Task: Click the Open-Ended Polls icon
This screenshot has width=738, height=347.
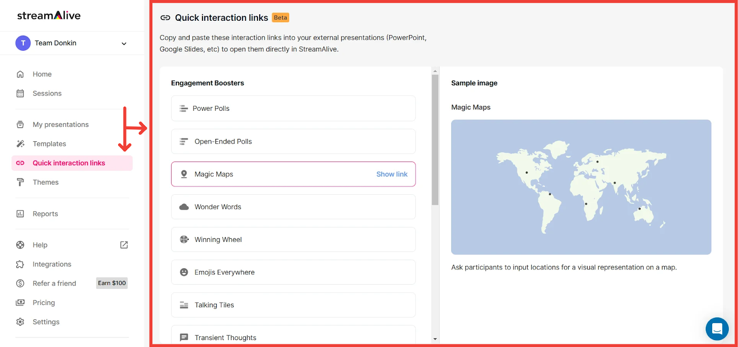Action: click(x=184, y=142)
